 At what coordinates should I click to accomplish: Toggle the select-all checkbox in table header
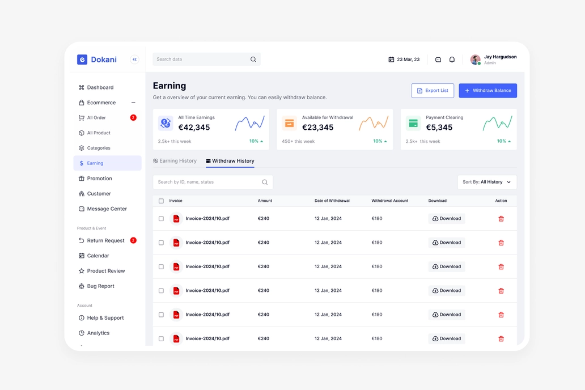(x=161, y=201)
